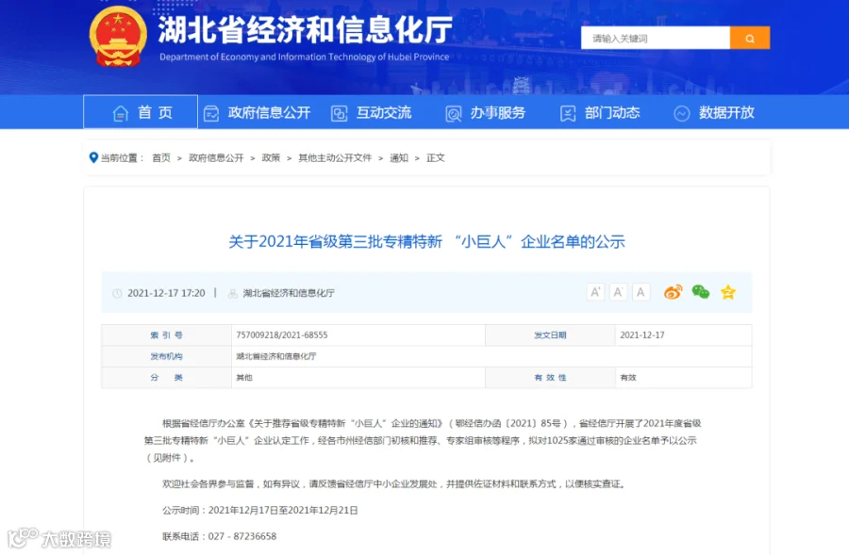
Task: Click the home icon beside 首页
Action: [x=120, y=113]
